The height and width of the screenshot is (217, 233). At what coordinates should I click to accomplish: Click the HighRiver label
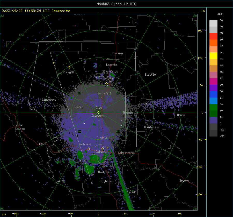coord(107,181)
